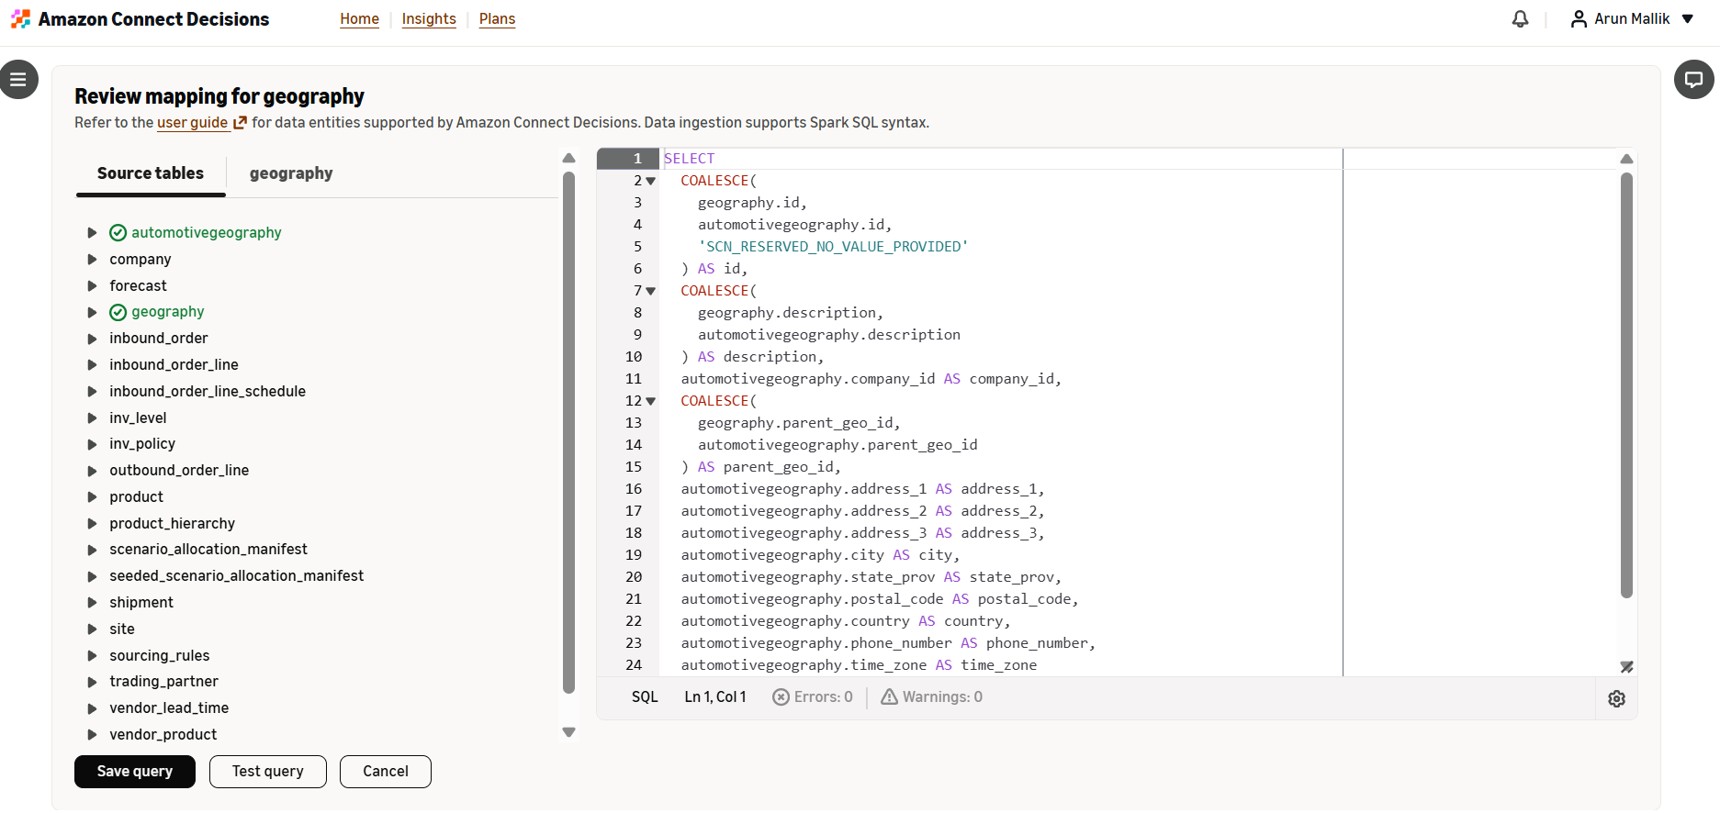Open editor settings gear icon
Screen dimensions: 1720x813
(x=1617, y=699)
